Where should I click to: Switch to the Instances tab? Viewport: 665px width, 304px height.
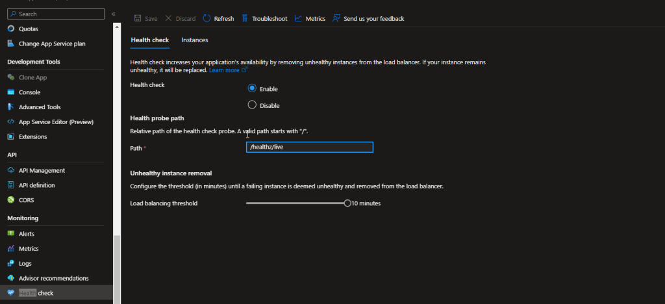195,40
